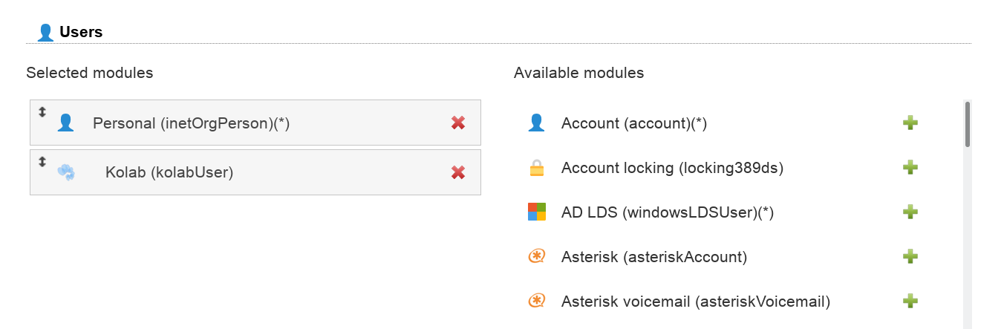
Task: Click the Asterisk voicemail orange icon
Action: click(537, 302)
